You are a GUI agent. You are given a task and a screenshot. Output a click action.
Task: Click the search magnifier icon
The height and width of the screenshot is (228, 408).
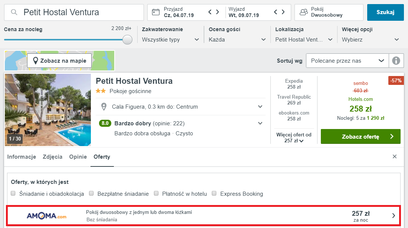click(14, 12)
